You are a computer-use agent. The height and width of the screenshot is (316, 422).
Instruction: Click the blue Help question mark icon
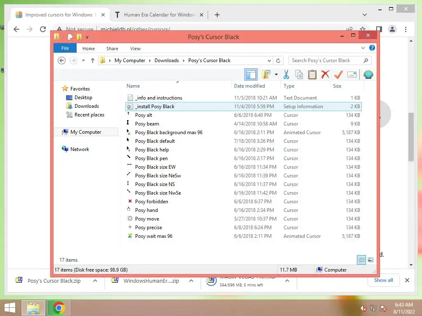click(x=372, y=48)
